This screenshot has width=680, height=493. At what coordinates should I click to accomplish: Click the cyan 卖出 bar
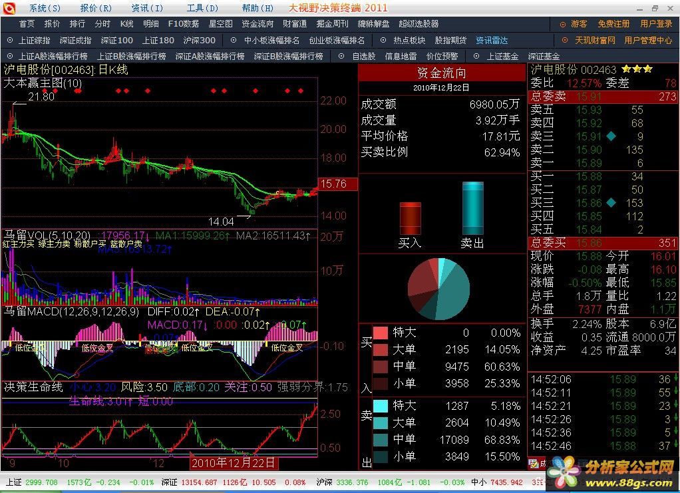[472, 208]
